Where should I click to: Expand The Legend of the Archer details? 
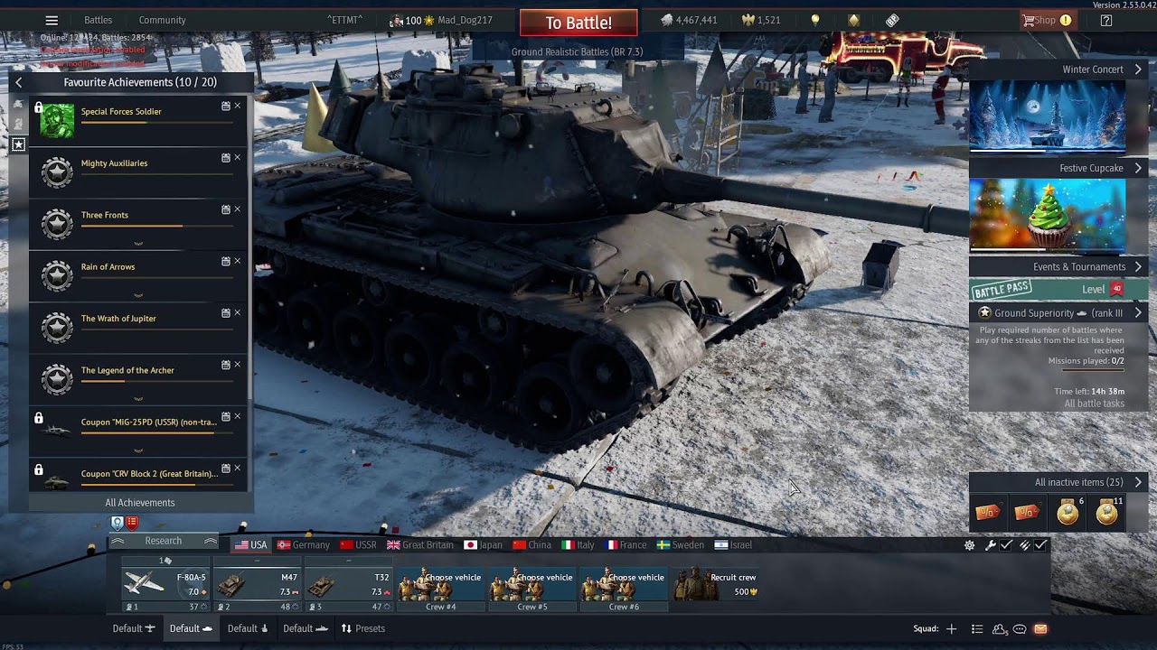coord(138,398)
